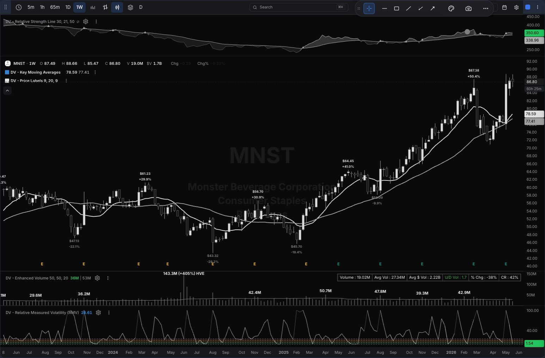
Task: Select the crosshair cursor tool
Action: pos(369,8)
